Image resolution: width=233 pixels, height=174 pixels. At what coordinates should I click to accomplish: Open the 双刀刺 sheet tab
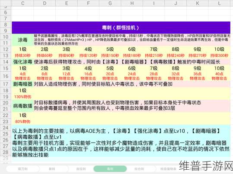pyautogui.click(x=23, y=169)
